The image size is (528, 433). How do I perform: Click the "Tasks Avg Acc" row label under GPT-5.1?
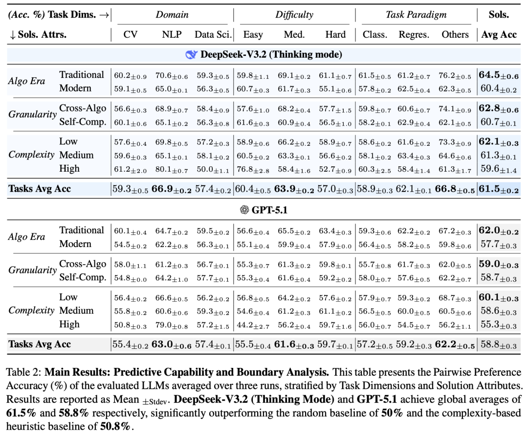(40, 344)
